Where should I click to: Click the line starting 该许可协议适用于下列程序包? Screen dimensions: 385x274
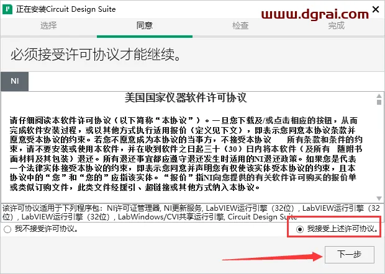[191, 208]
